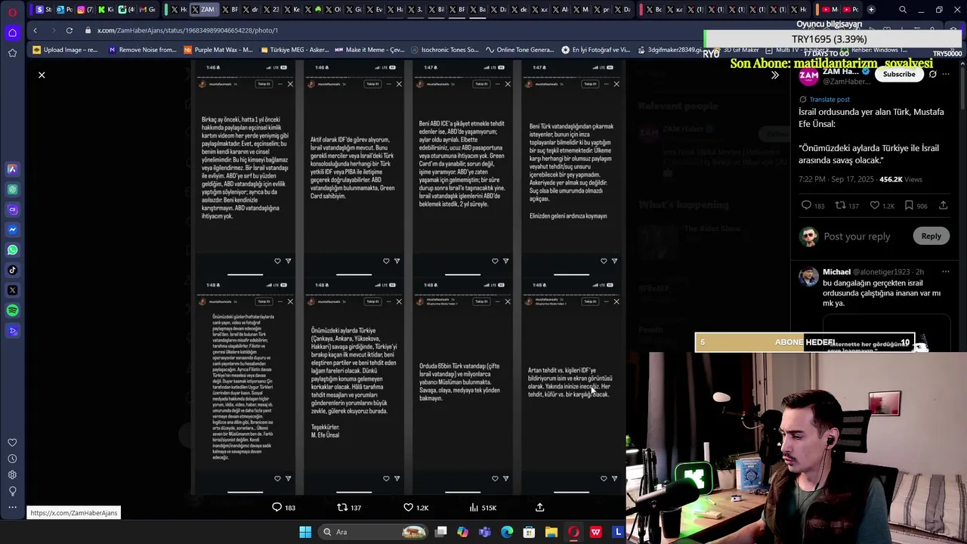Open Spotify in the Opera sidebar
The image size is (967, 544).
click(x=12, y=311)
